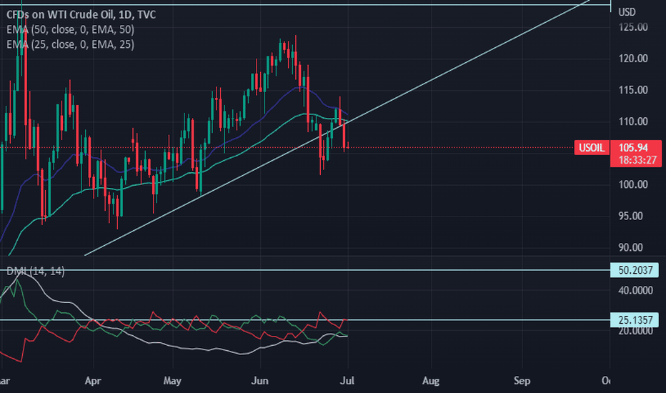
Task: Select the EMA (50, close, 0, EMA, 50) legend
Action: [71, 29]
